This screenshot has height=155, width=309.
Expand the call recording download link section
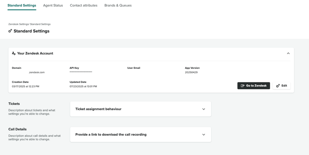point(204,135)
